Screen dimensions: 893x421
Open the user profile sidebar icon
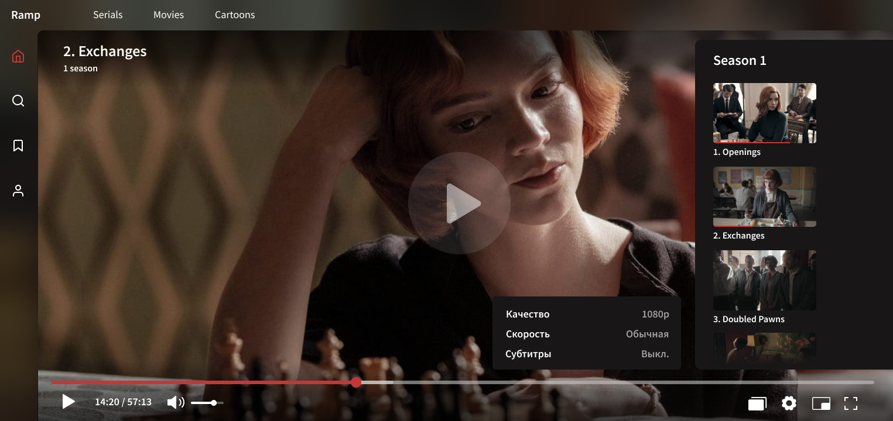18,191
